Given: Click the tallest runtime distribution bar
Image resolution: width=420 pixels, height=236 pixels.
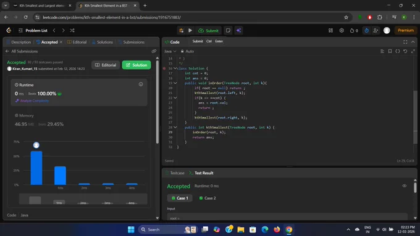Looking at the screenshot, I should [x=36, y=168].
